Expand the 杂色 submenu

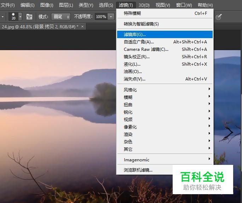pos(165,142)
